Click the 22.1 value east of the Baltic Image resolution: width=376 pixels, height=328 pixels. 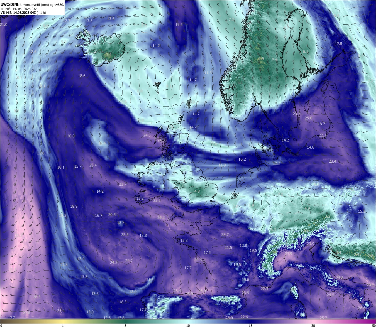click(x=323, y=135)
